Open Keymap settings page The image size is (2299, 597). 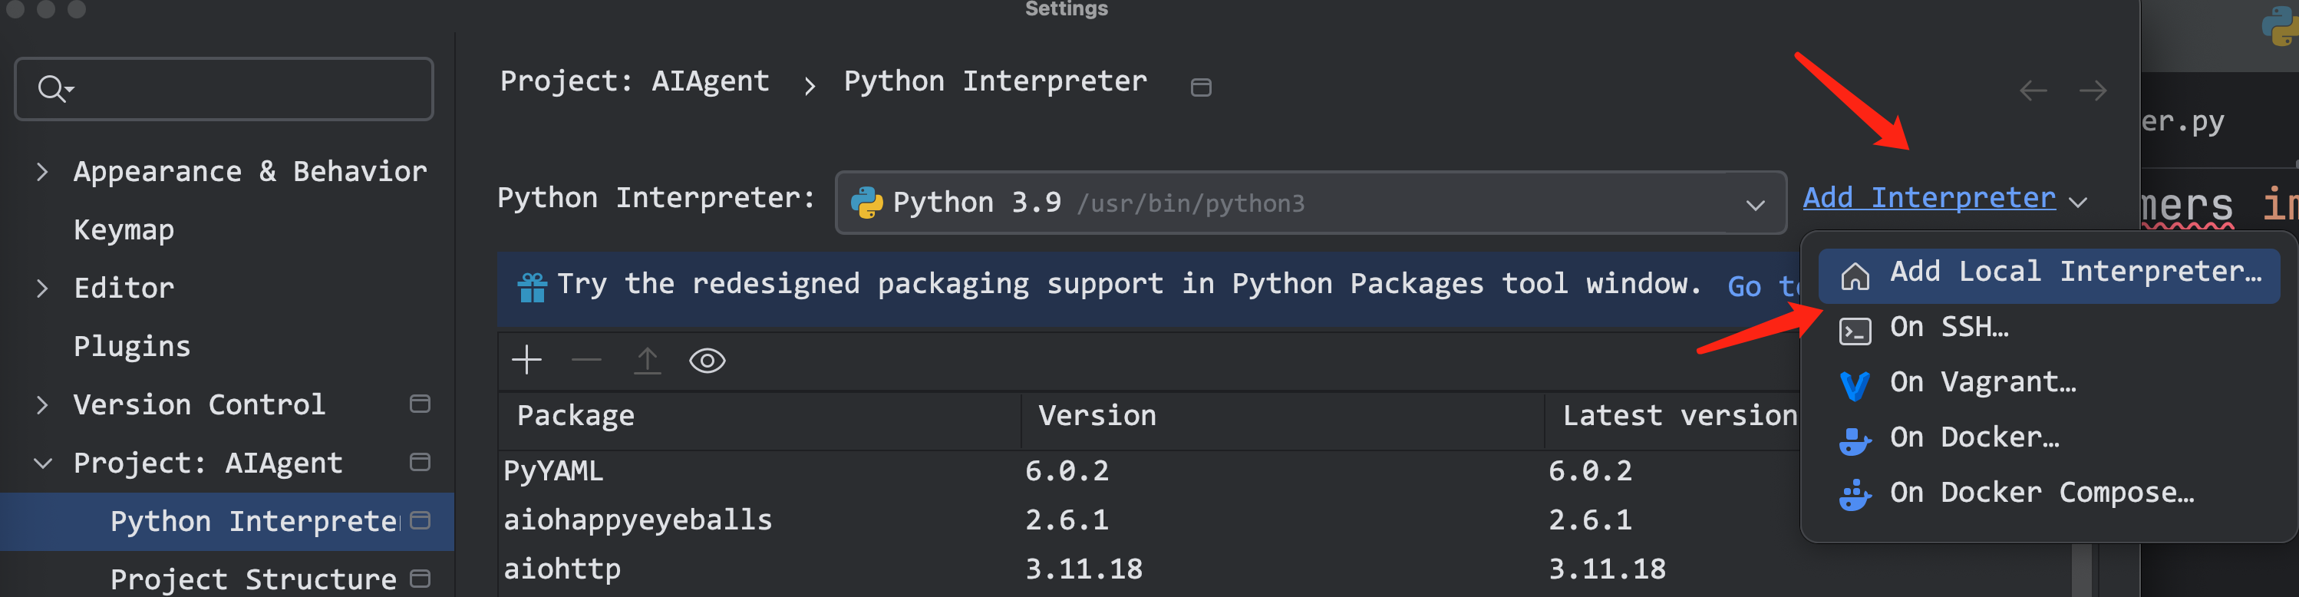click(x=124, y=230)
